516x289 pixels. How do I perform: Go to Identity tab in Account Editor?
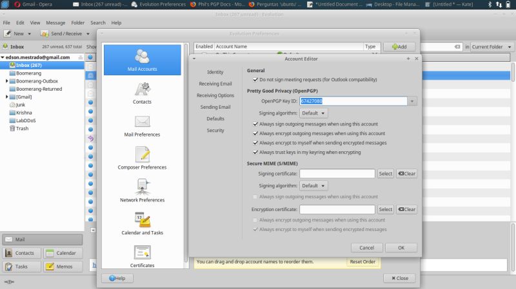tap(215, 72)
